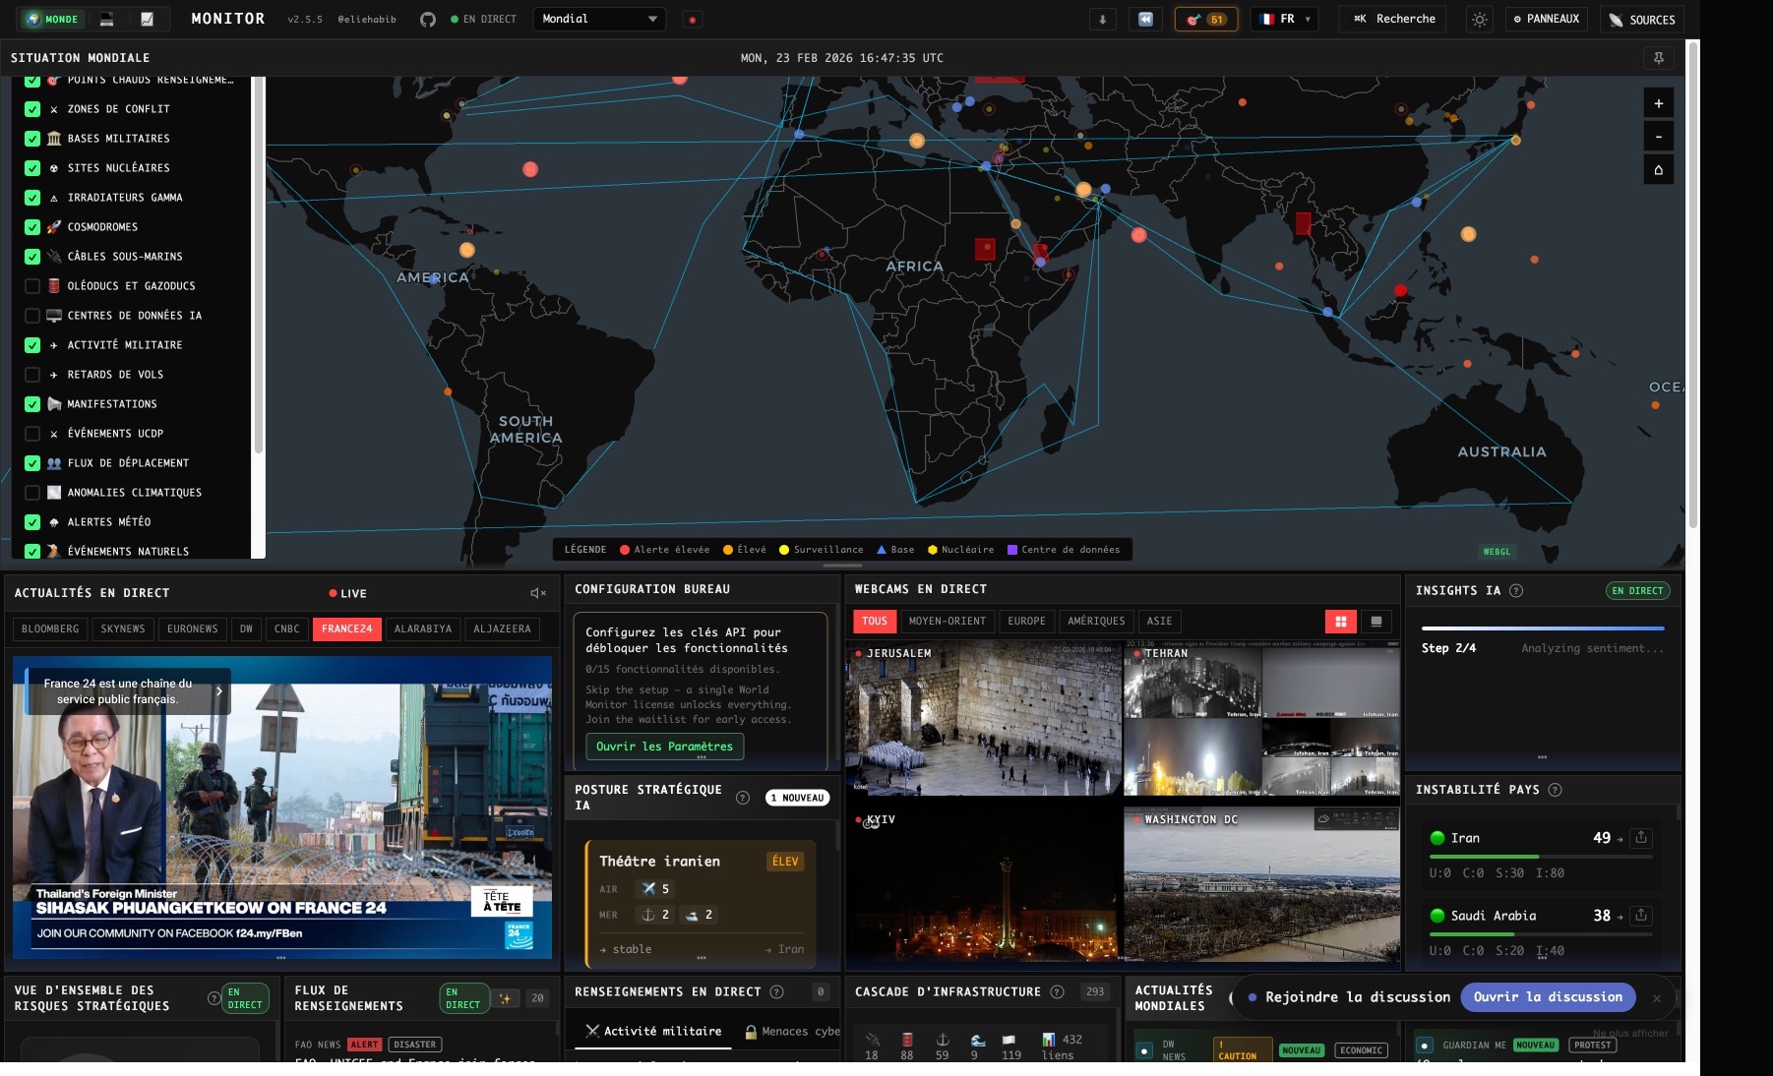Open the Mondial region dropdown
Image resolution: width=1773 pixels, height=1076 pixels.
pyautogui.click(x=598, y=20)
